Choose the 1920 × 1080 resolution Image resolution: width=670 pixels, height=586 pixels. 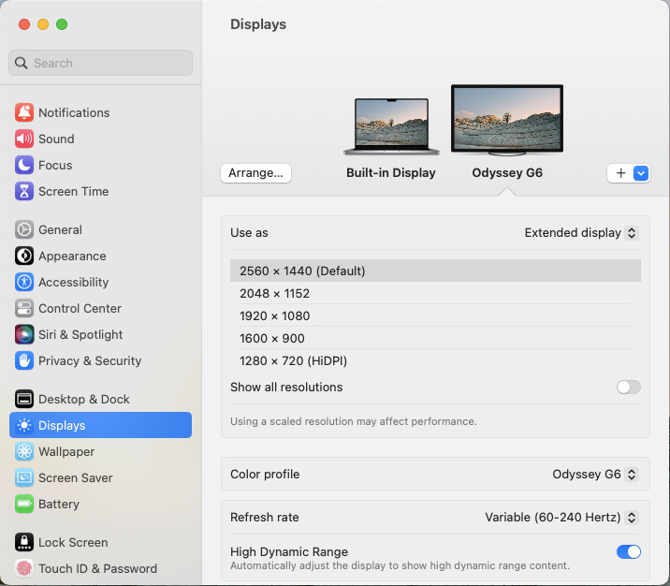(x=275, y=315)
